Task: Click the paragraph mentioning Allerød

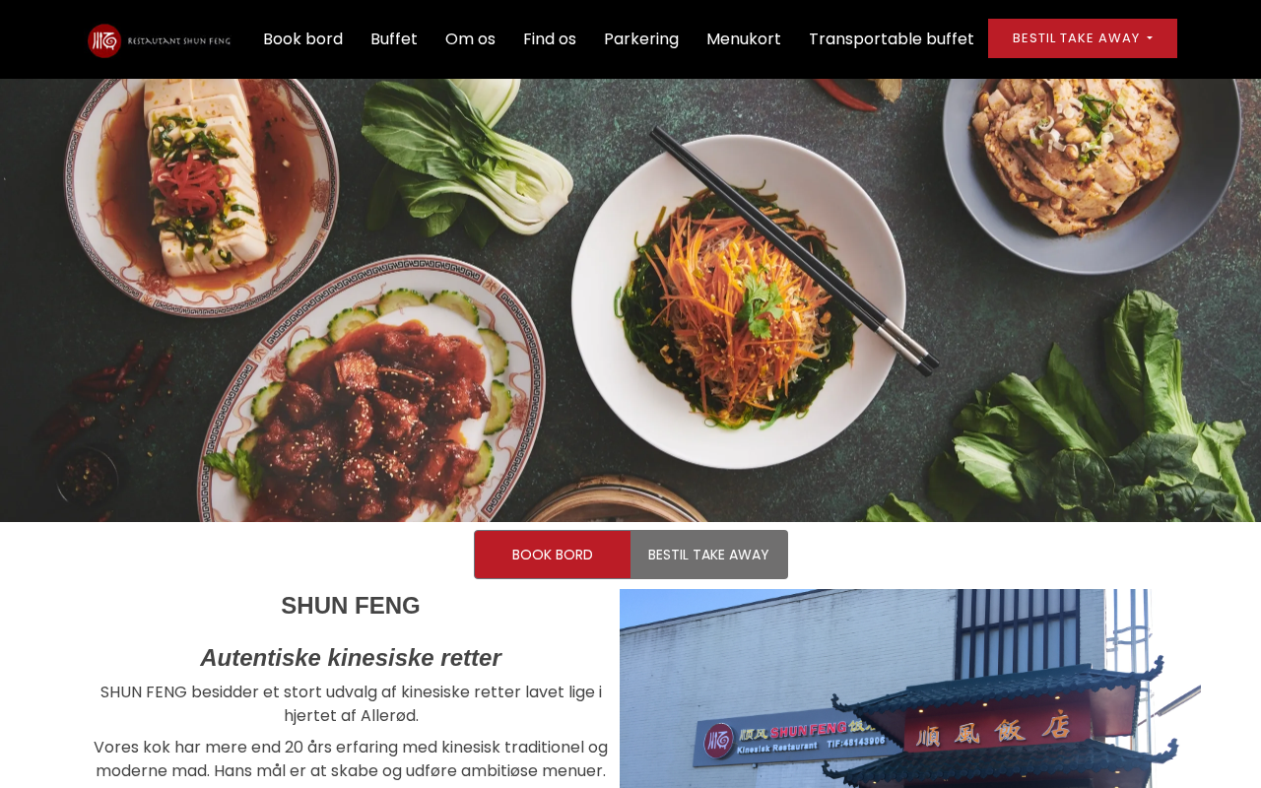Action: tap(351, 704)
